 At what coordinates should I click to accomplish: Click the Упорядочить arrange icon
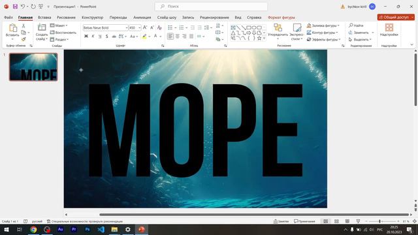[278, 27]
